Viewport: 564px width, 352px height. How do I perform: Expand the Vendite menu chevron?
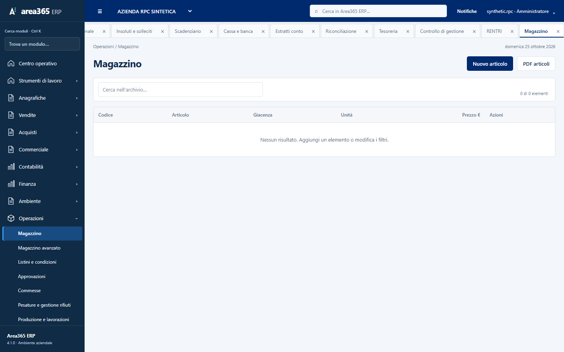coord(77,115)
